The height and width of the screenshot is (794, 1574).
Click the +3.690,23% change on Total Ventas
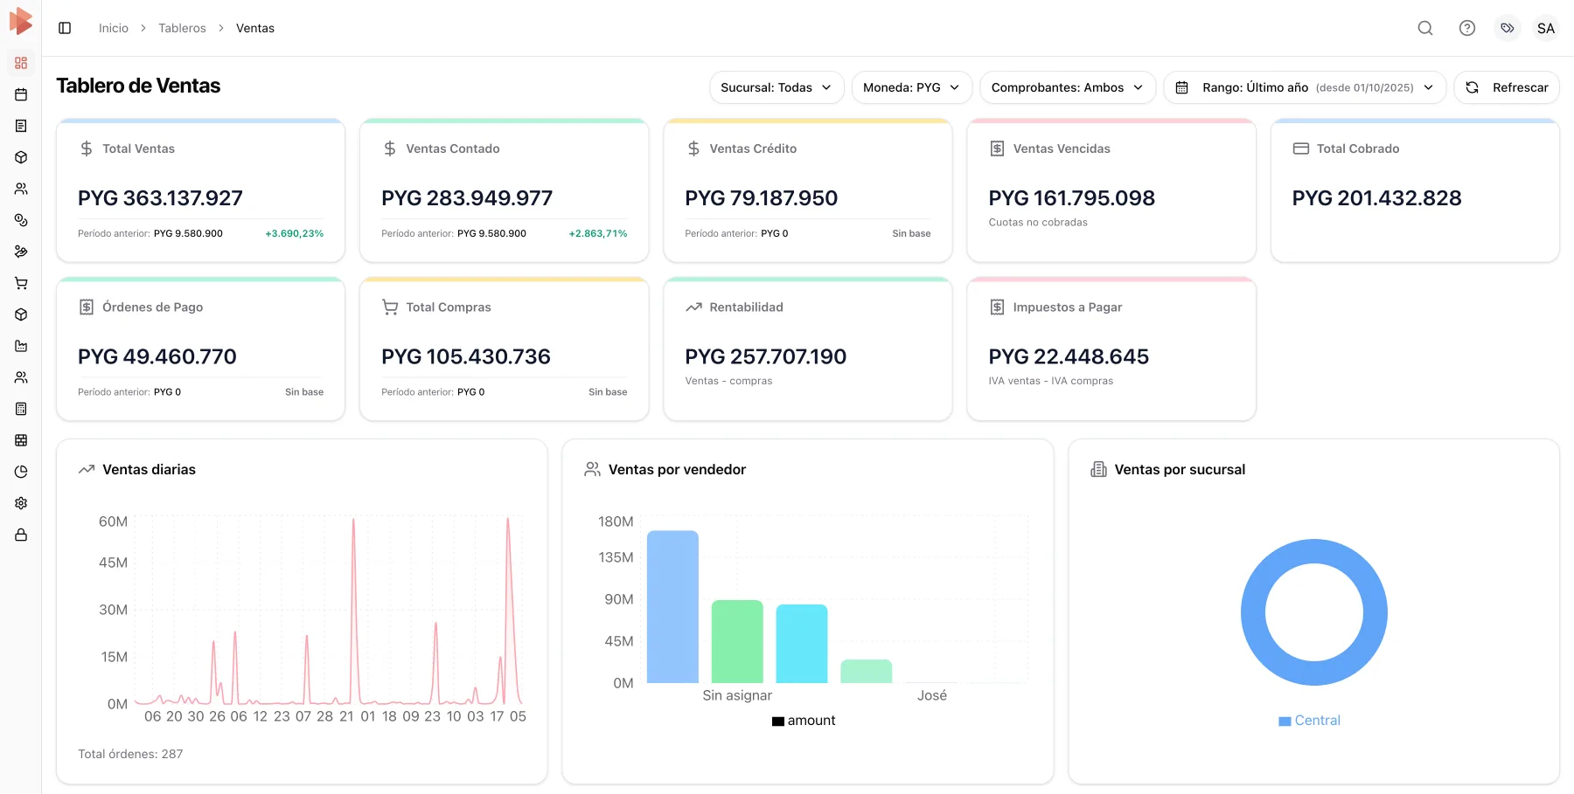[295, 233]
